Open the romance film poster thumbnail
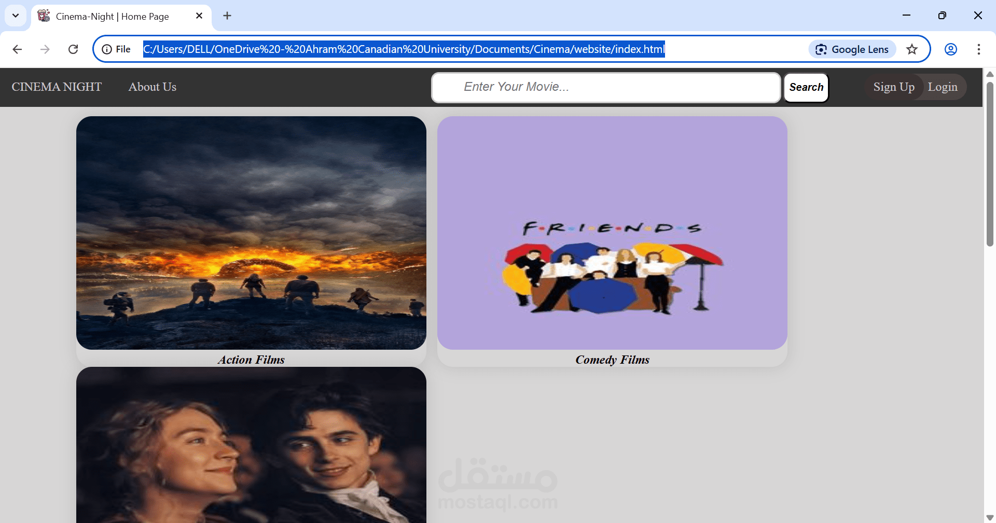996x523 pixels. coord(251,445)
